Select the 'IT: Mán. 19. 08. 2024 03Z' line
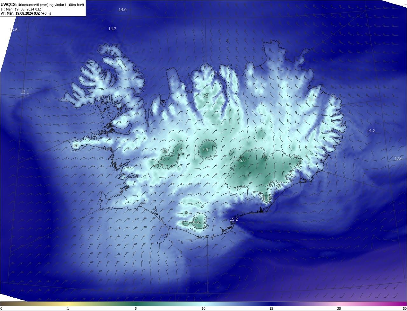This screenshot has height=311, width=407. 21,9
